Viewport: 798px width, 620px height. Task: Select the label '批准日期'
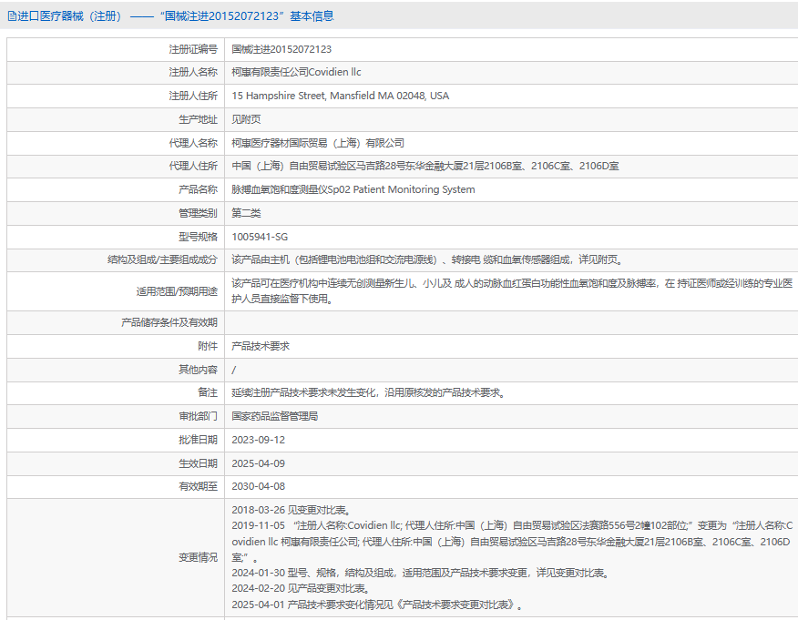coord(198,440)
